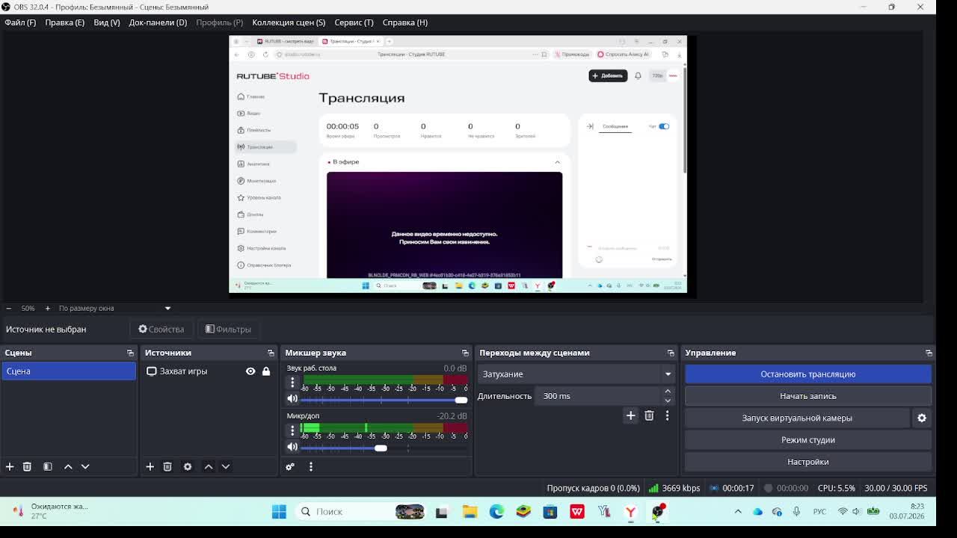
Task: Enable Режим студии
Action: (x=808, y=440)
